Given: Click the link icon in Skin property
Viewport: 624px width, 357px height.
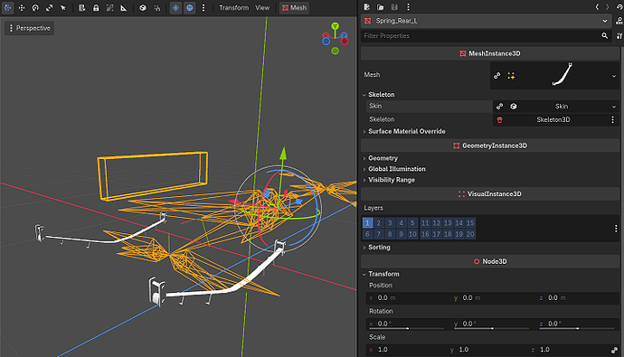Looking at the screenshot, I should point(499,106).
